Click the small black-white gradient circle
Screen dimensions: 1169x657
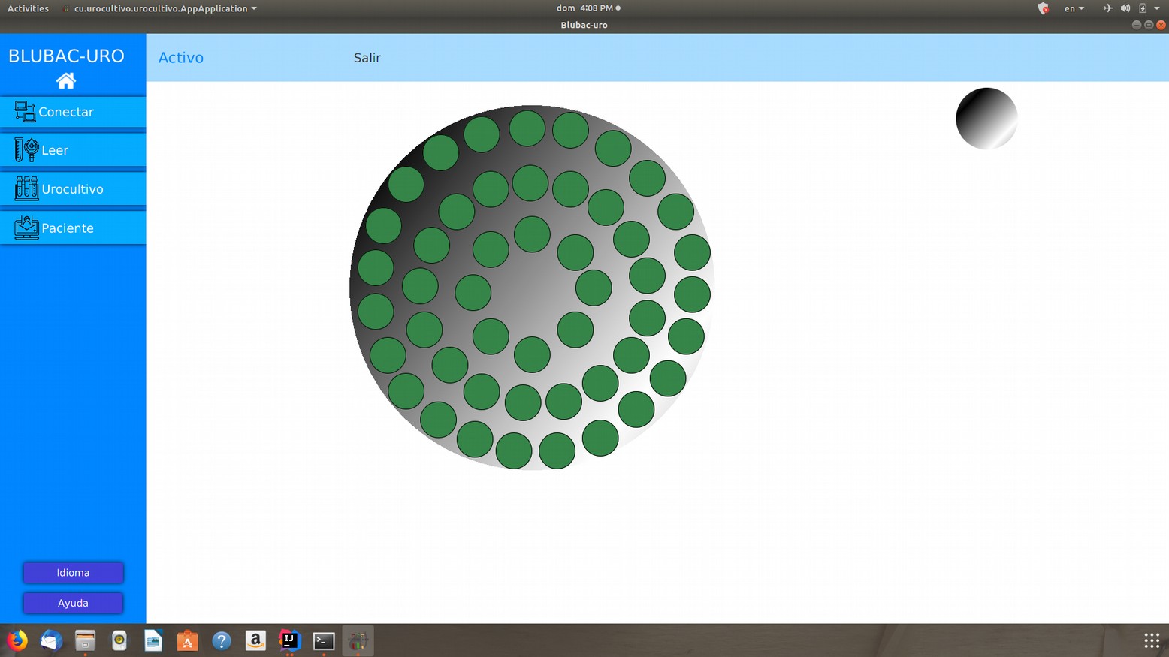986,119
